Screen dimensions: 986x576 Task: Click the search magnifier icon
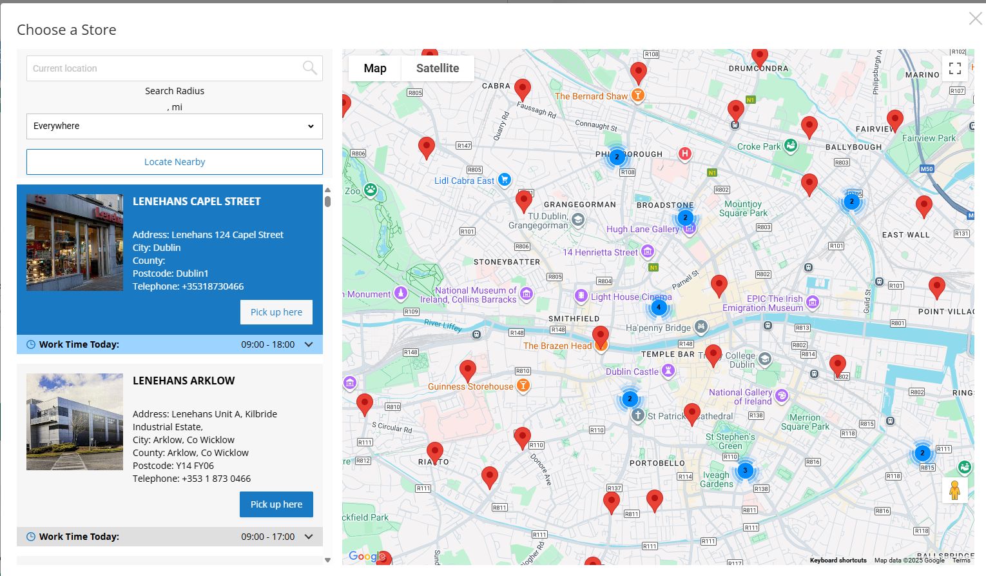(x=309, y=68)
